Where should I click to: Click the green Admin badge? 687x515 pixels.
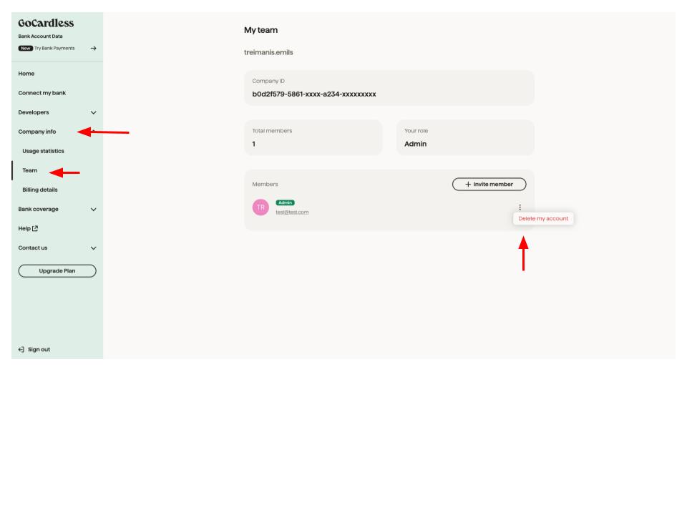[x=285, y=202]
